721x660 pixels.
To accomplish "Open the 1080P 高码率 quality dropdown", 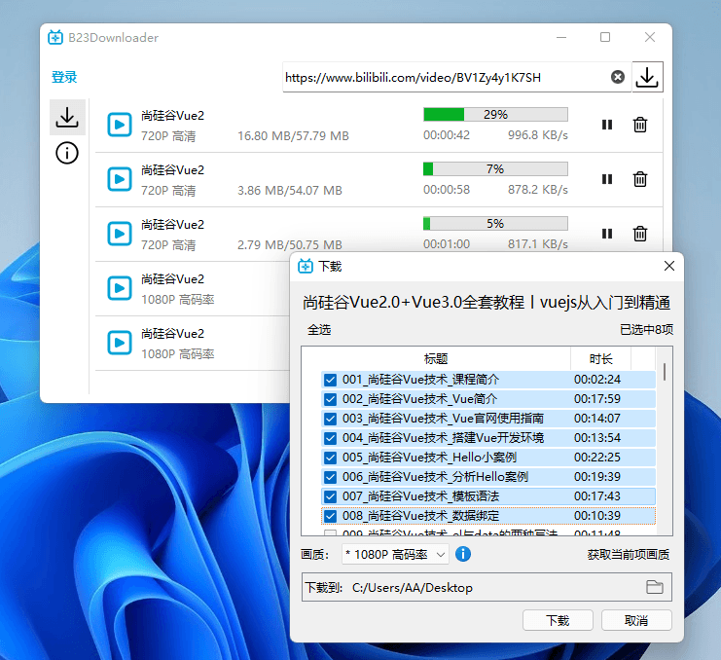I will [395, 554].
